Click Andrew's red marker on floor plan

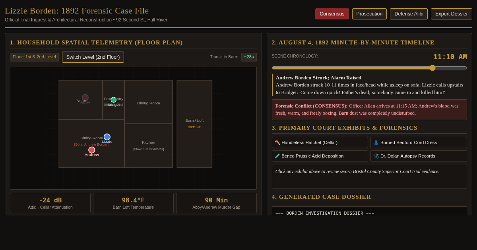92,150
